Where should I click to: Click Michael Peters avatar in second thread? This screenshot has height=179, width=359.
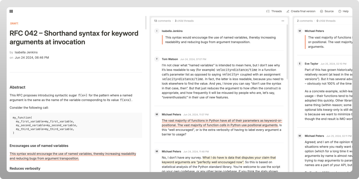point(300,31)
